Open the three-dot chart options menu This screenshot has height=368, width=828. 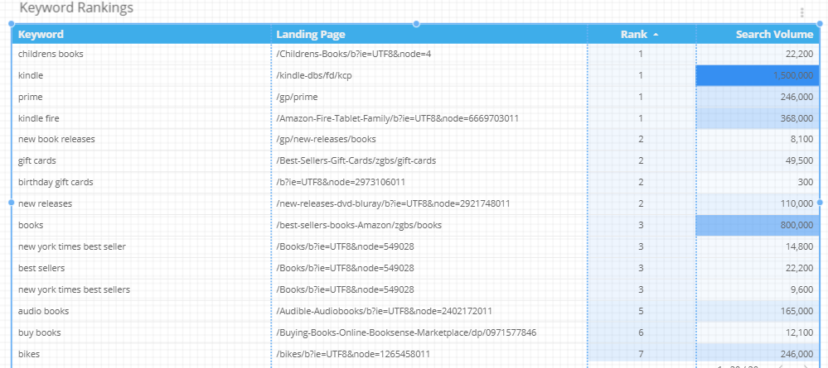pos(801,12)
